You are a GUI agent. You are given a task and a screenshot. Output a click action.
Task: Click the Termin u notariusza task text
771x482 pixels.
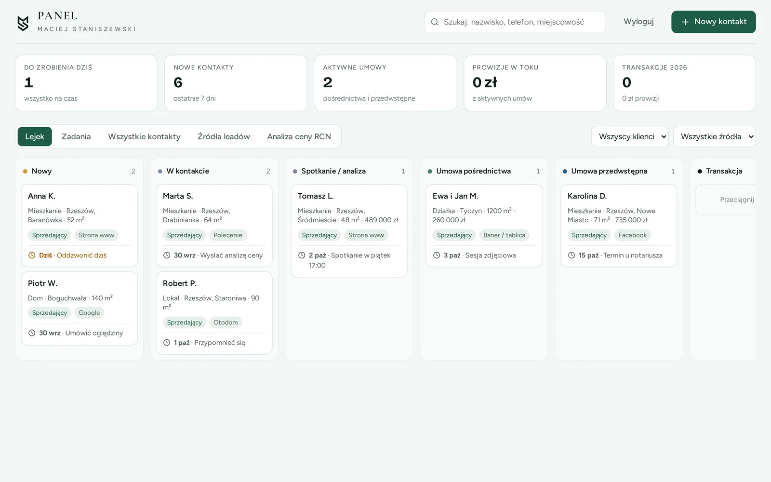[633, 255]
